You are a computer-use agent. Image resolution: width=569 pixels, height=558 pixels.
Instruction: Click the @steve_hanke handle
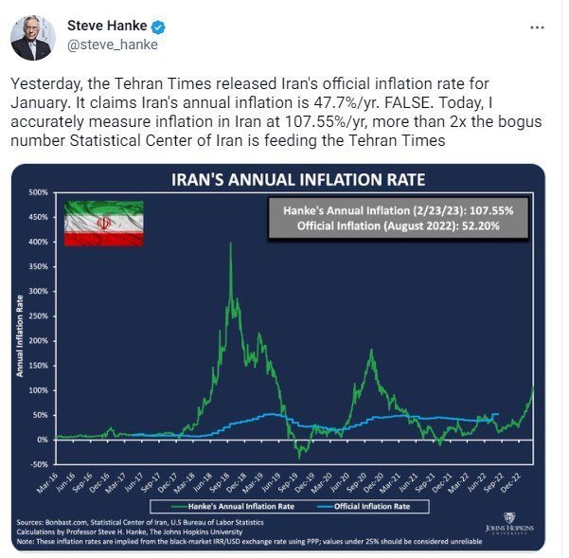click(112, 44)
